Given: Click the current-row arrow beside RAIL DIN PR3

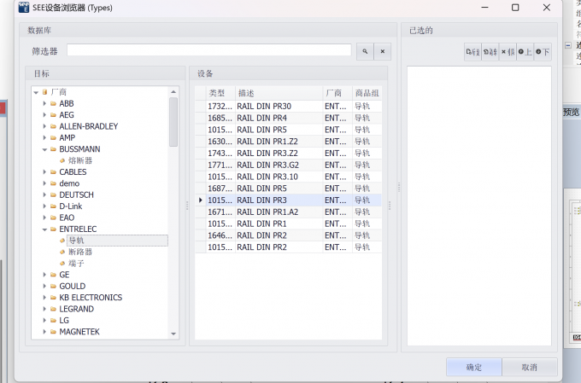Looking at the screenshot, I should pos(201,200).
